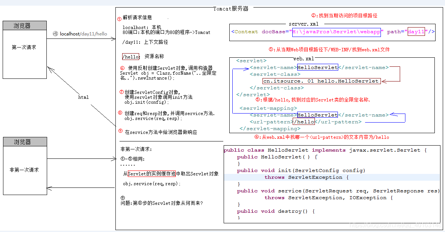Click the 80端口 line mentioning ->Tomcat
This screenshot has width=445, height=232.
click(166, 32)
